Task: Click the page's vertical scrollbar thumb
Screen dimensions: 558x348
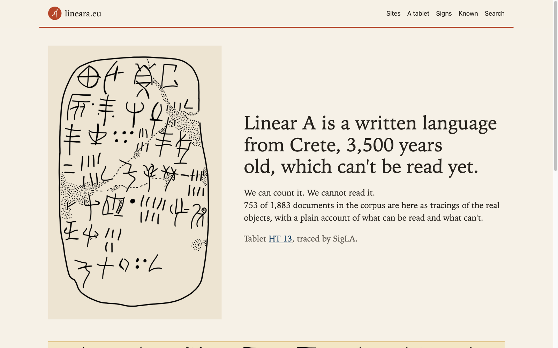Action: coord(556,86)
